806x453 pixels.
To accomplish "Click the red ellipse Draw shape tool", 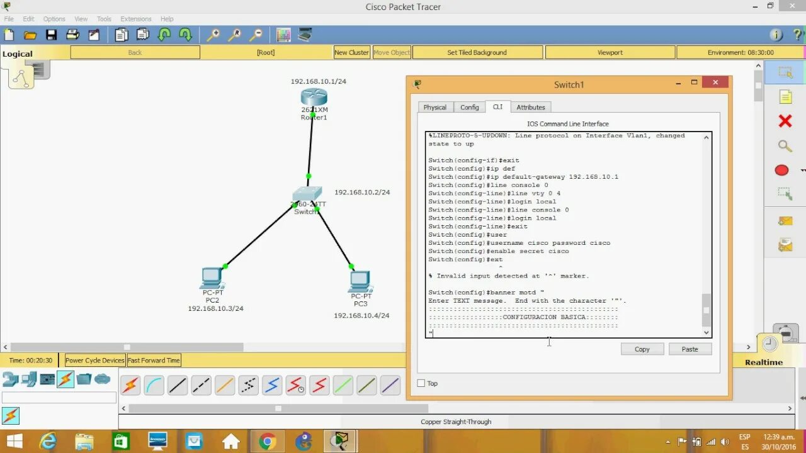I will (781, 171).
